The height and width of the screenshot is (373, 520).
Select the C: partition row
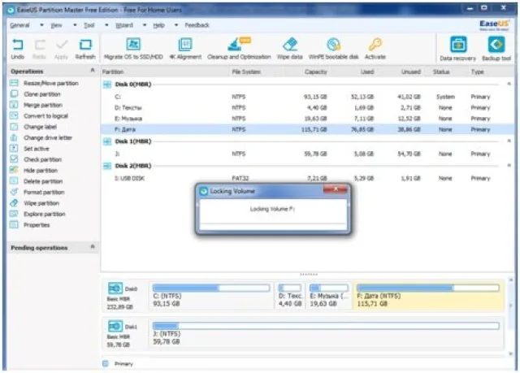[307, 97]
